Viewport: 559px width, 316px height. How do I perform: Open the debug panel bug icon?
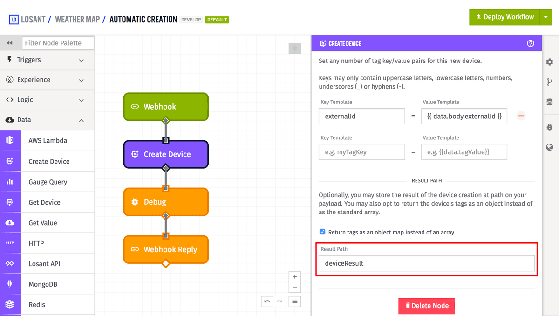click(x=550, y=127)
